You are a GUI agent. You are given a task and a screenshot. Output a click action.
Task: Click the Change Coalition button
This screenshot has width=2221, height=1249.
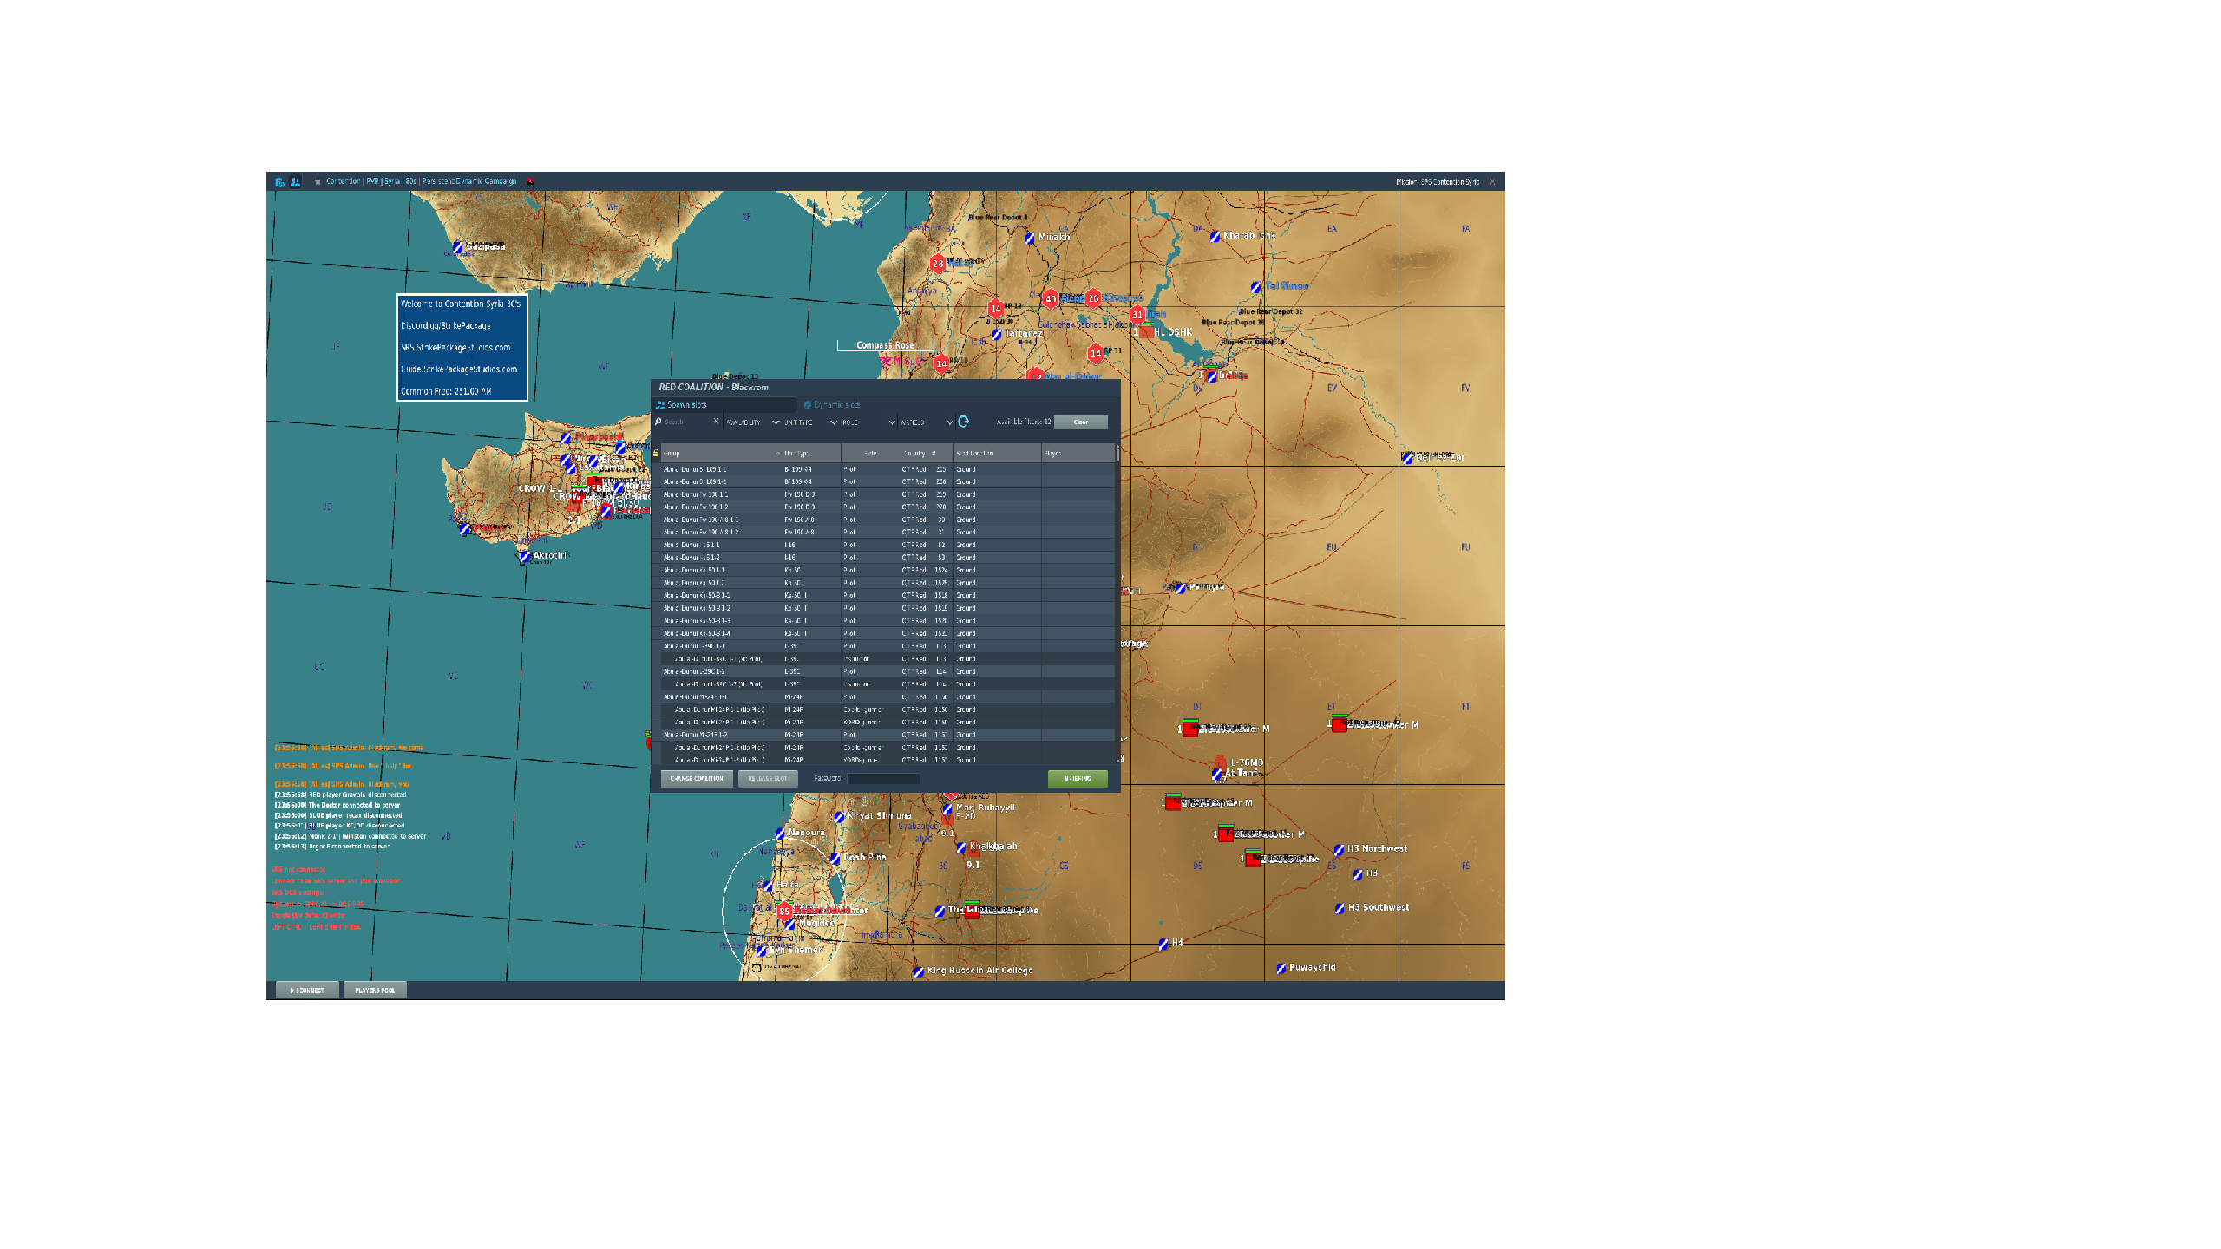coord(697,779)
